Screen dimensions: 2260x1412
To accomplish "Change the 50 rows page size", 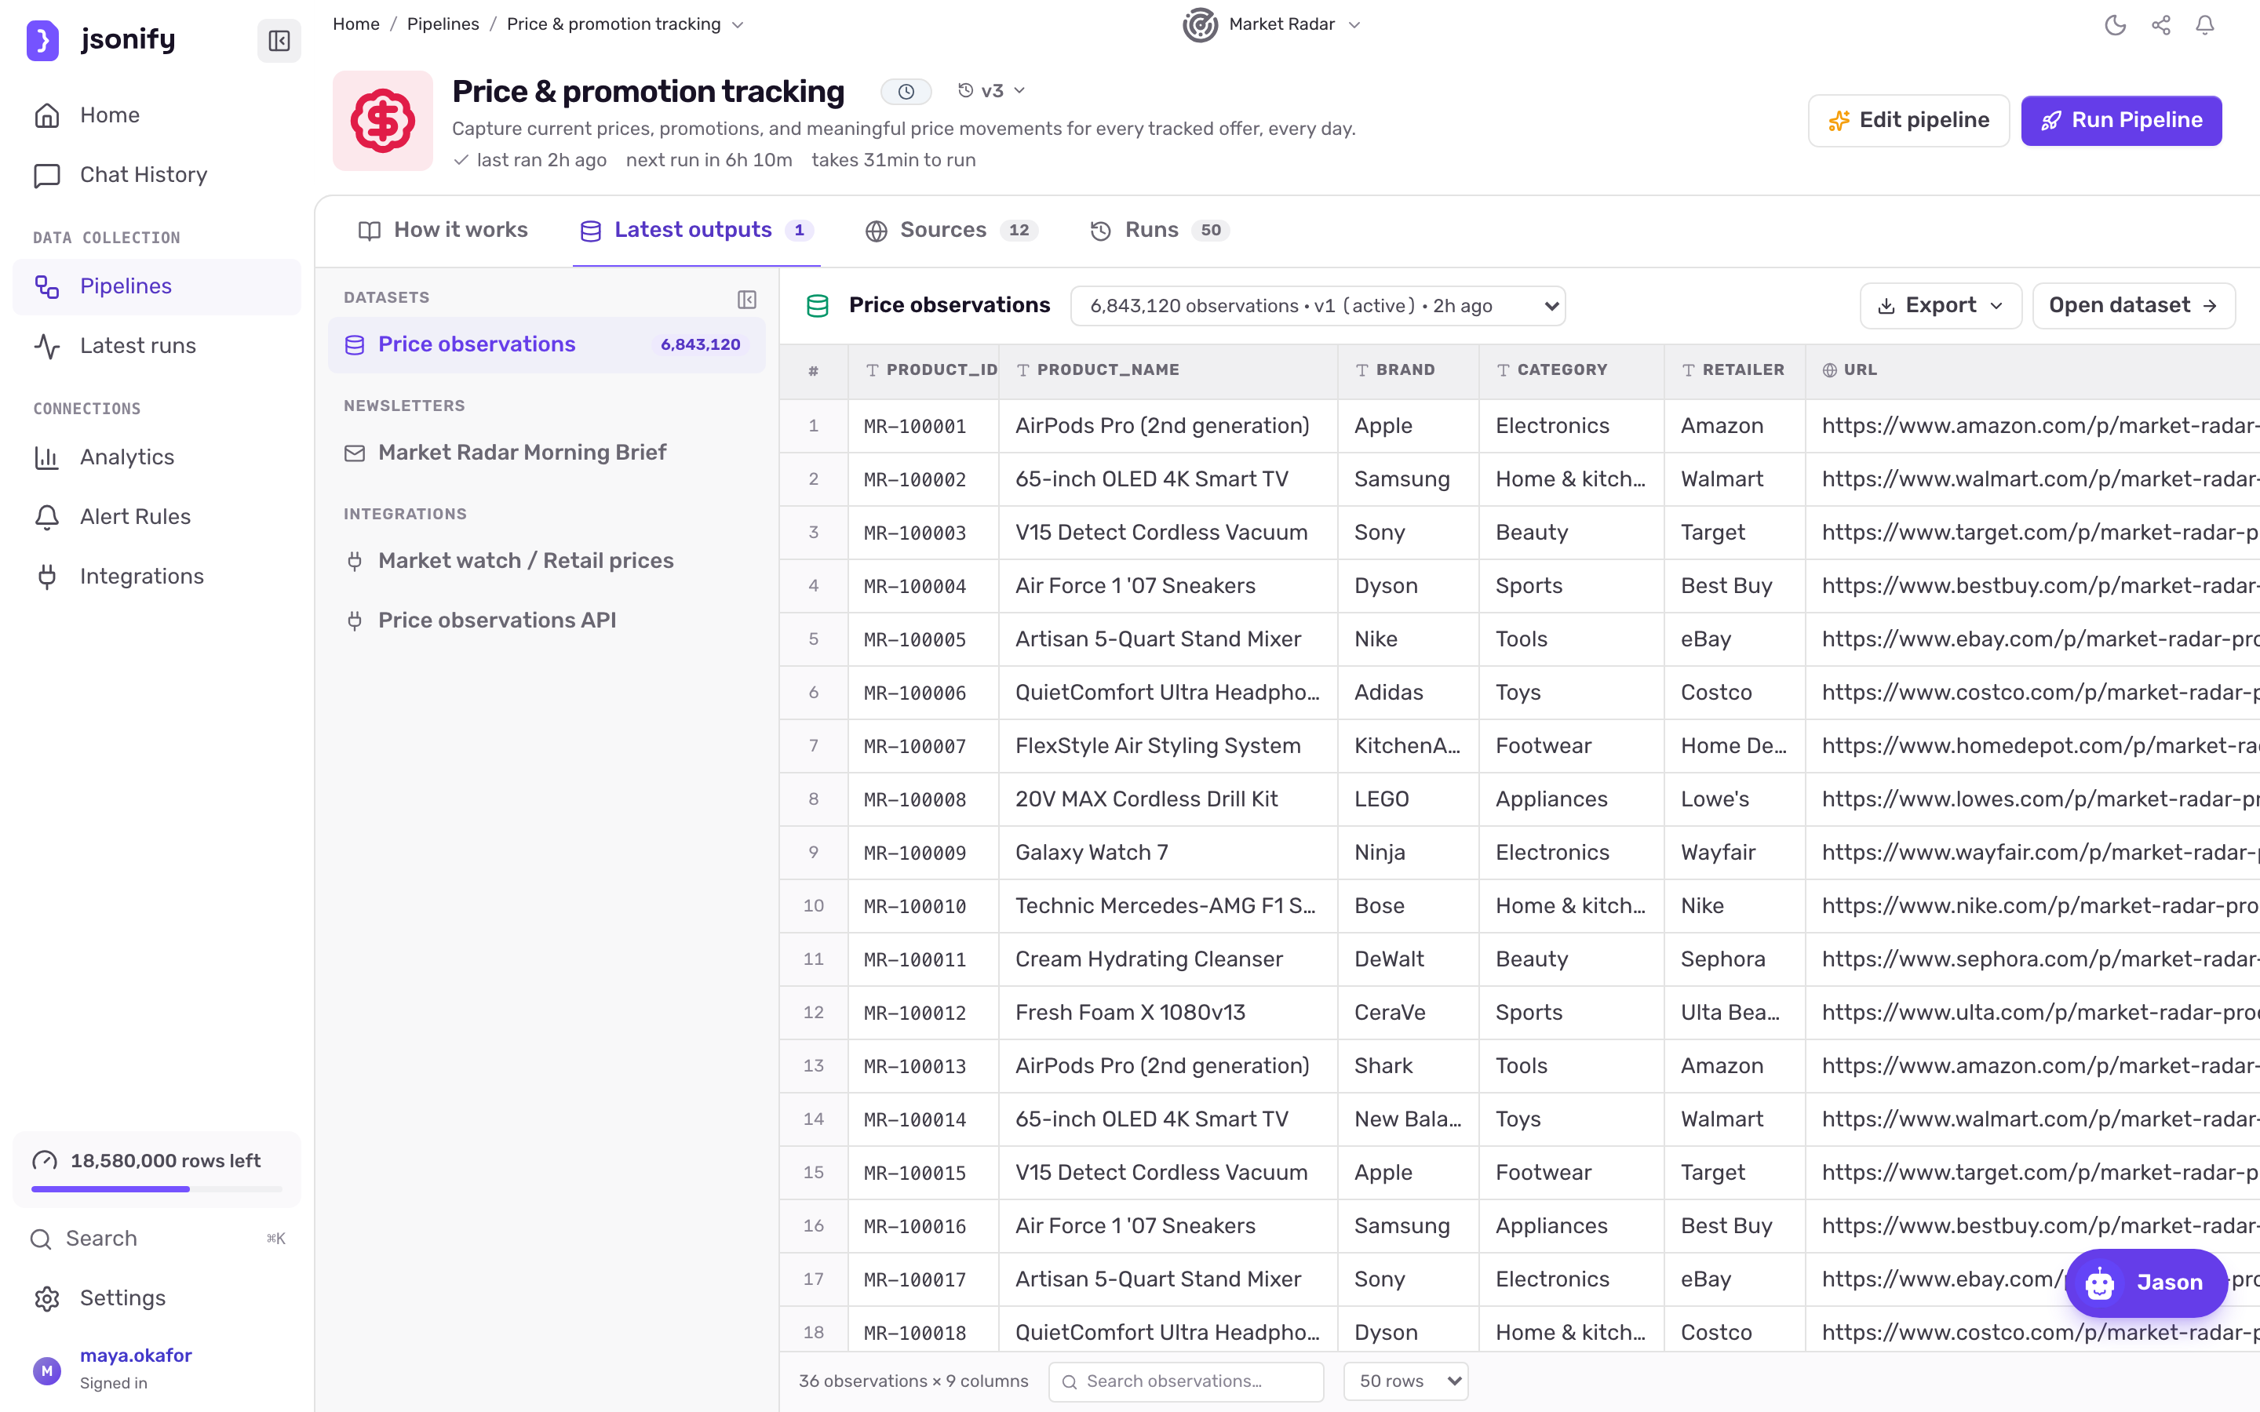I will click(1405, 1381).
